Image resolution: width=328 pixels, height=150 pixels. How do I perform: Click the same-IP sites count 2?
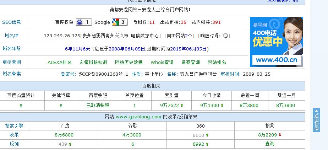tap(186, 36)
